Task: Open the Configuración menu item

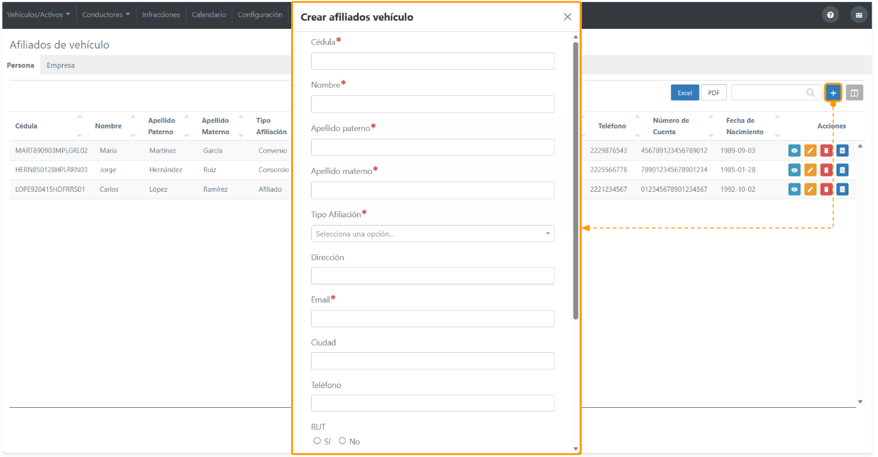Action: pos(260,15)
